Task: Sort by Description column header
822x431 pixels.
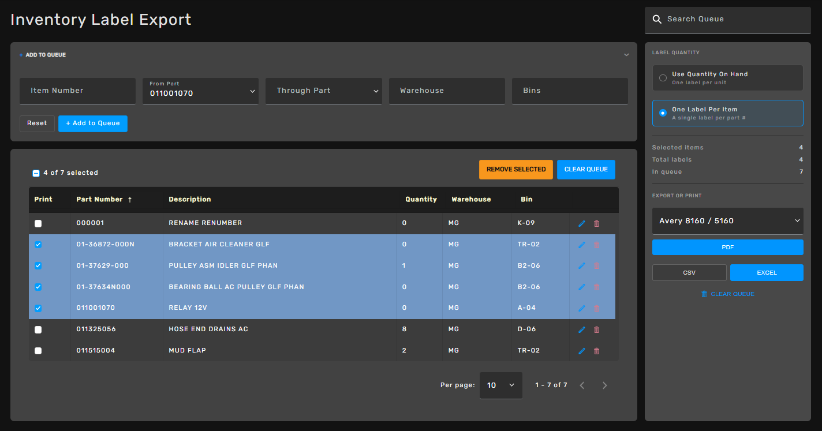Action: click(190, 200)
